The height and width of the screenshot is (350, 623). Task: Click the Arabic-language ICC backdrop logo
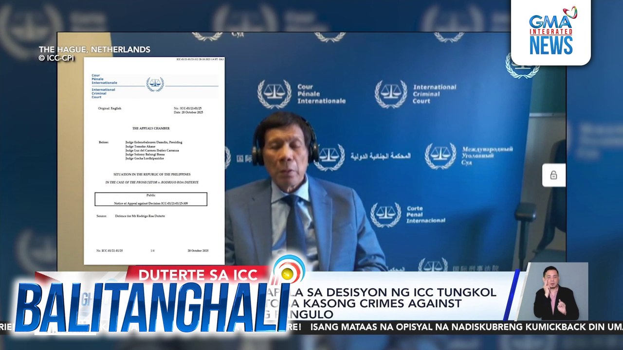tap(363, 157)
